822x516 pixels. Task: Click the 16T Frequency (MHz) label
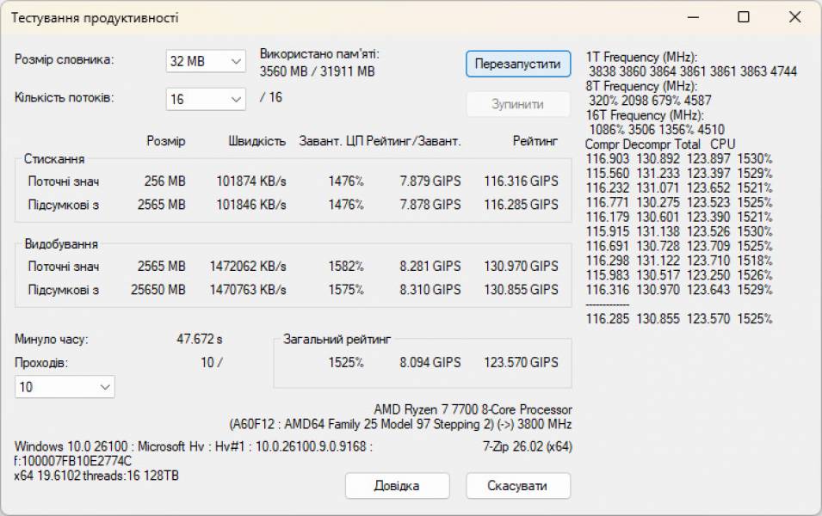pos(645,115)
